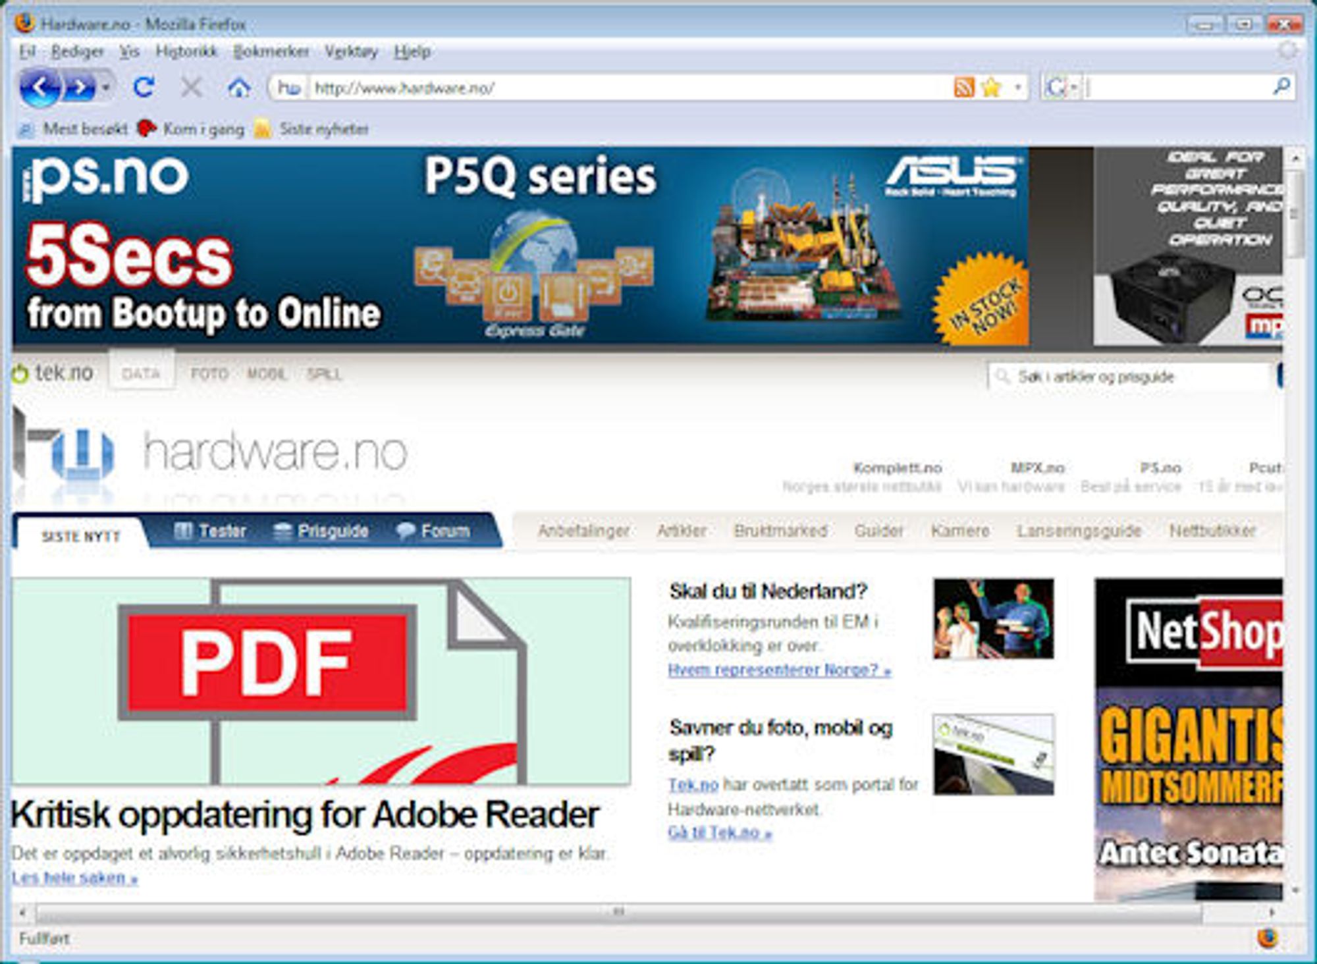The image size is (1317, 964).
Task: Click the site favicon in address bar
Action: click(x=288, y=88)
